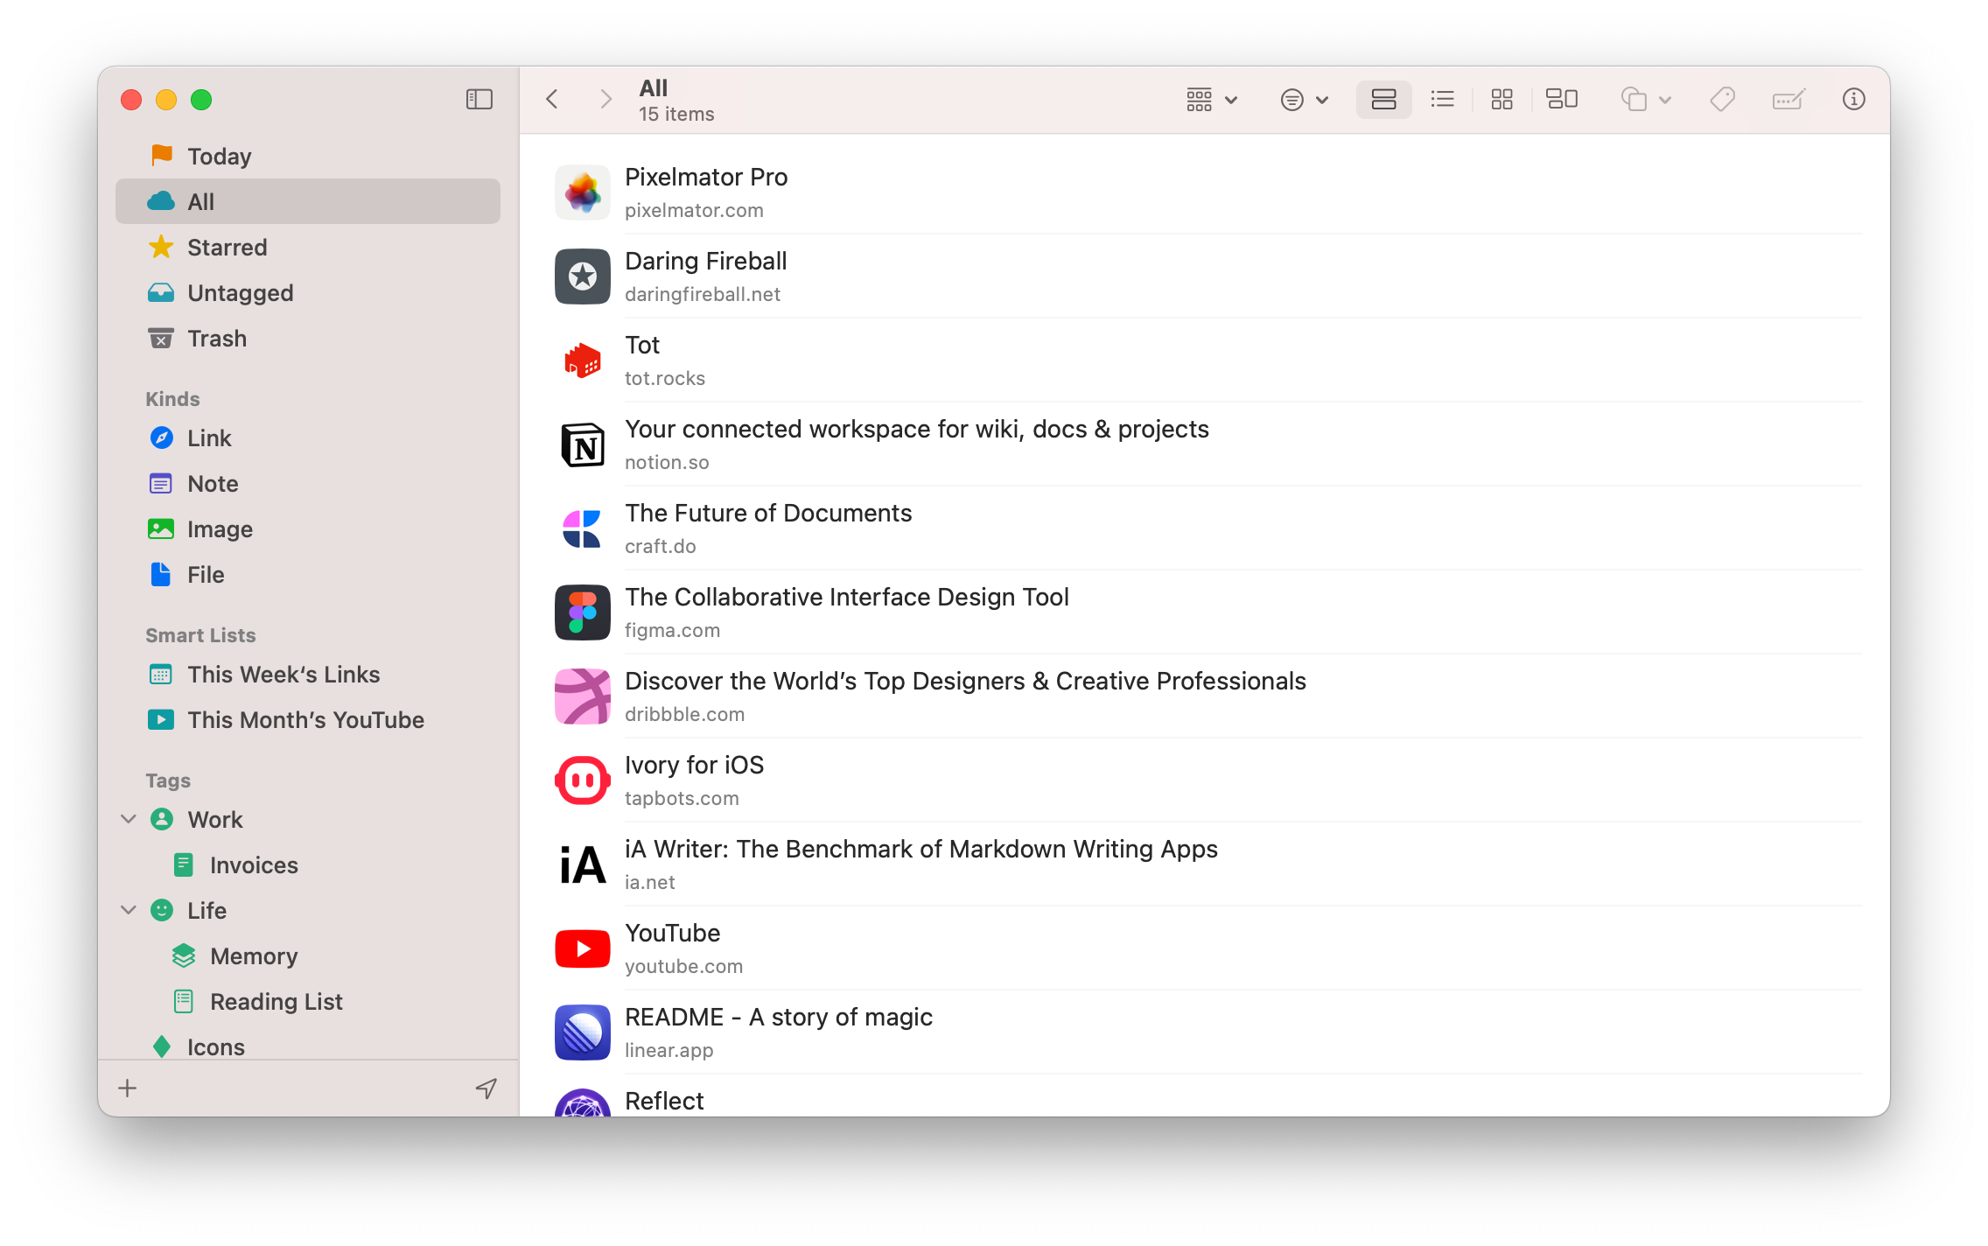Select the Untagged filter
This screenshot has height=1246, width=1988.
(240, 293)
